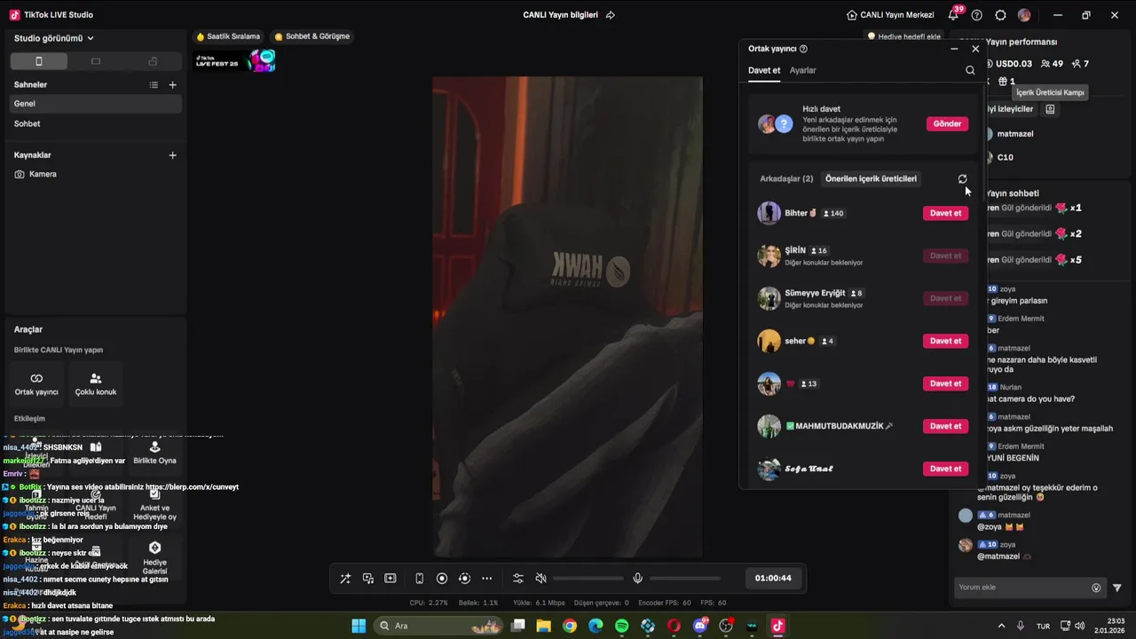Click the magic wand effects icon

(x=345, y=579)
